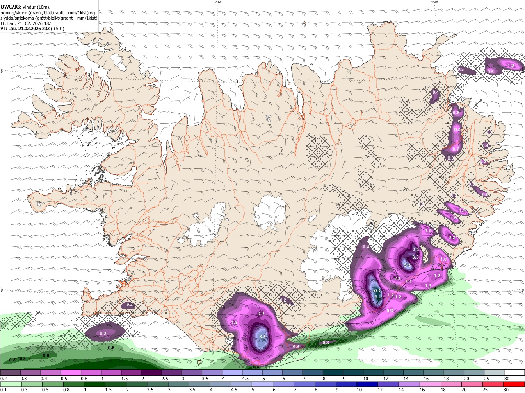Click the '15W' longitude label at top
The image size is (525, 393).
coord(434,2)
